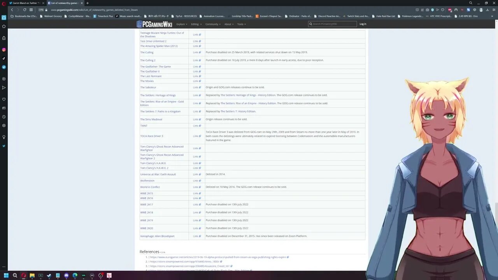
Task: Open The Godfather II game link
Action: [x=150, y=72]
